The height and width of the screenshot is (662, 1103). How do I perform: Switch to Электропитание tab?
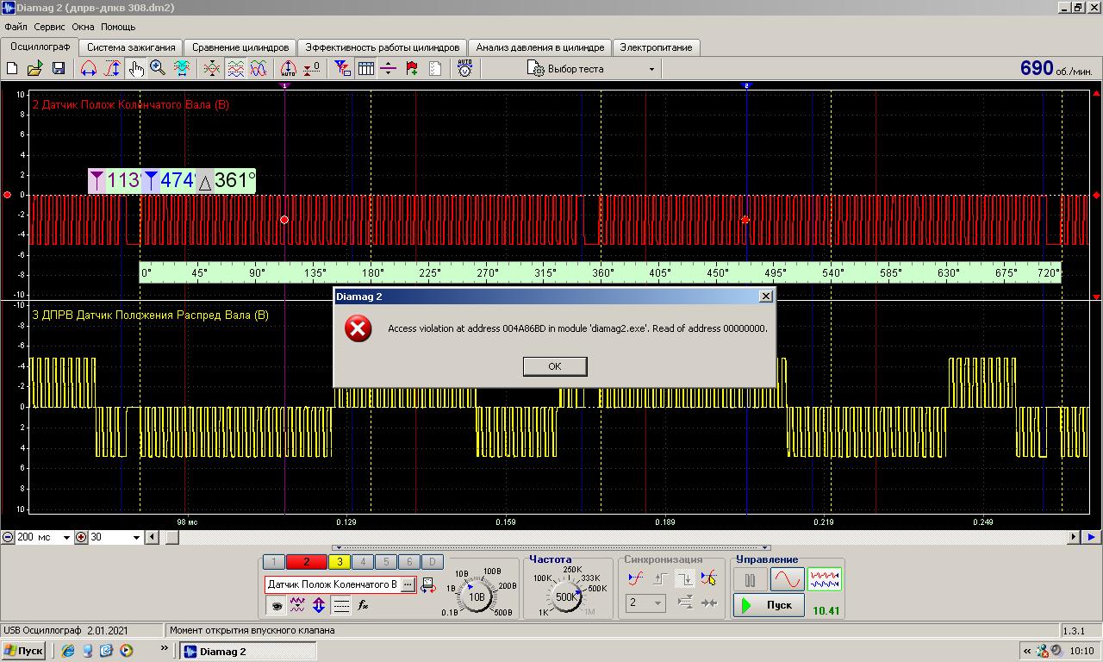[x=656, y=47]
